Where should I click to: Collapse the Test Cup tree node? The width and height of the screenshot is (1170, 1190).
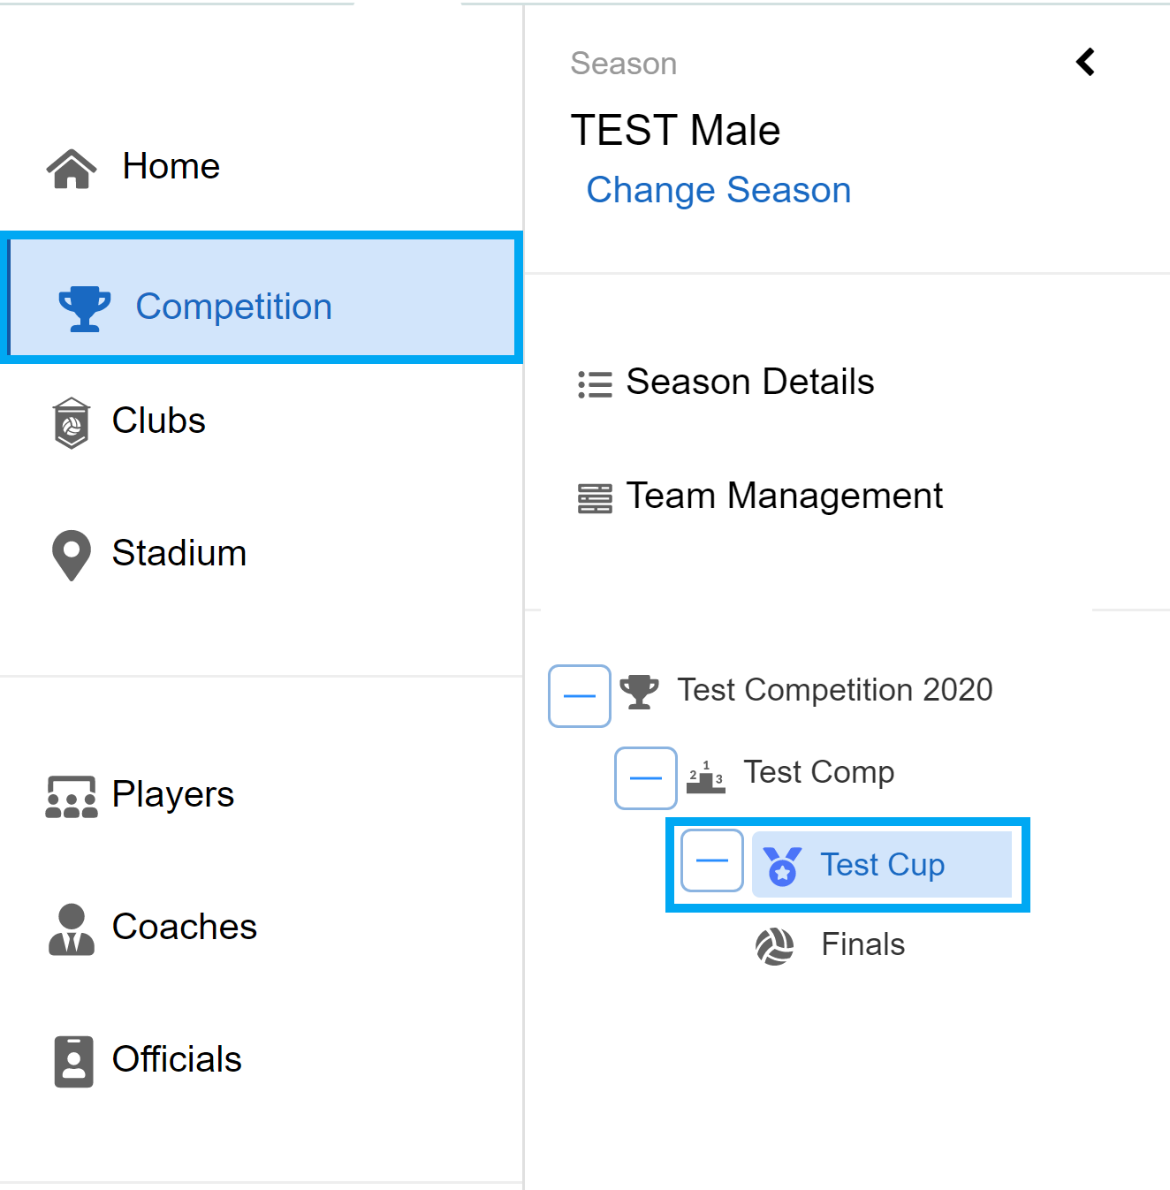[712, 860]
